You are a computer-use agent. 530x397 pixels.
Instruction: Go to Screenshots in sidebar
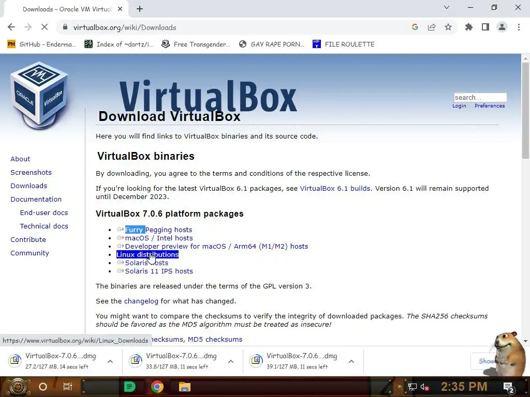point(31,173)
